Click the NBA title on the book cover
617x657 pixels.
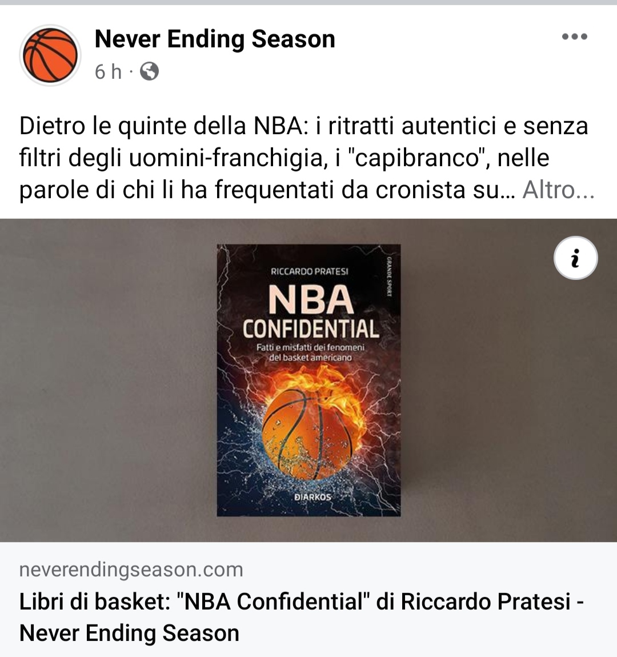pos(310,299)
